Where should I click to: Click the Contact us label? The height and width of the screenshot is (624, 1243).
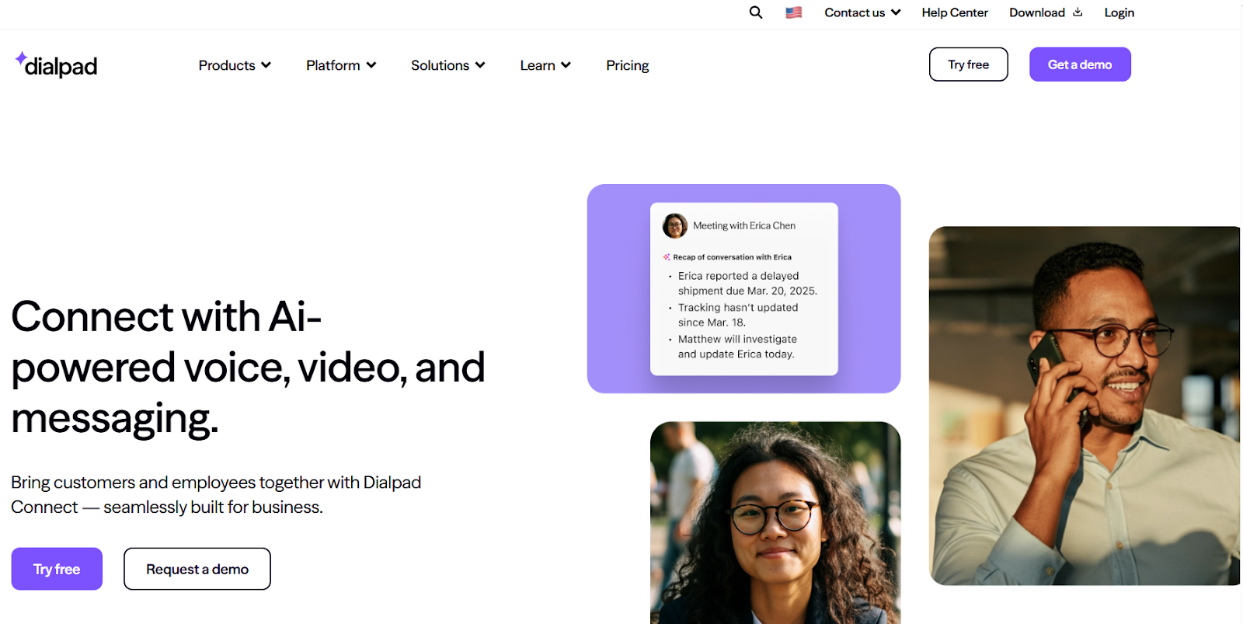[855, 12]
